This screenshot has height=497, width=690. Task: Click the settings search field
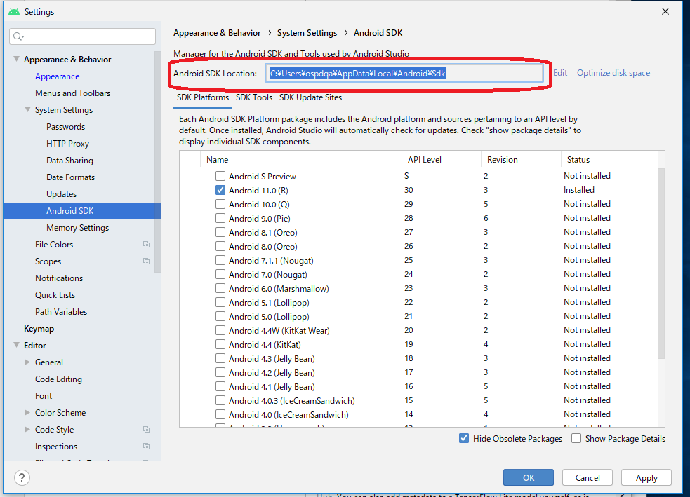coord(82,36)
